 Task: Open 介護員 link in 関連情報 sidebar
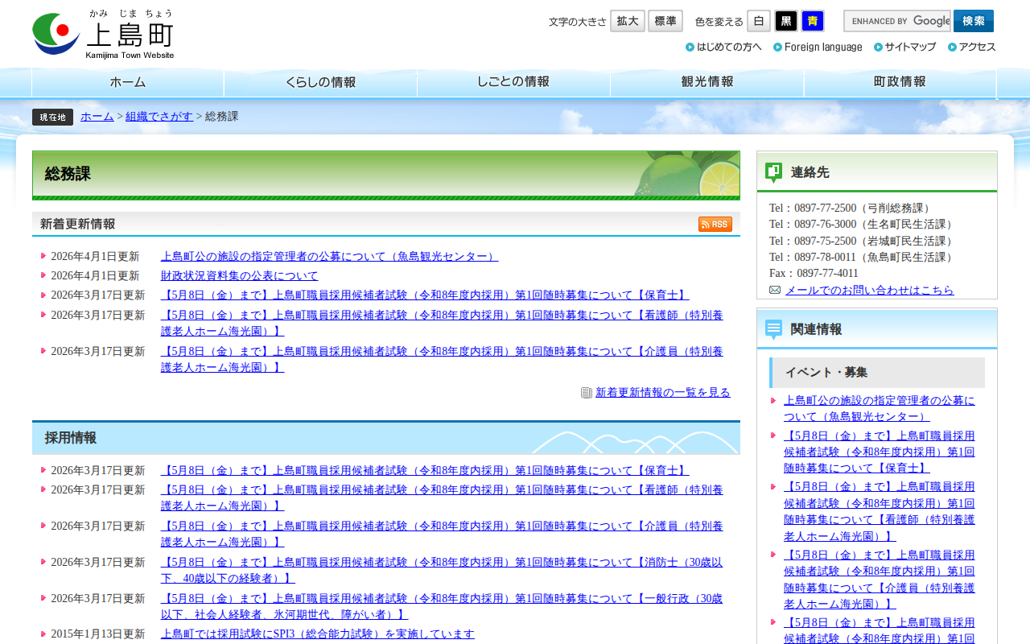(x=880, y=580)
